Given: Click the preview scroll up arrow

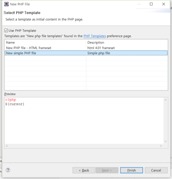Looking at the screenshot, I should coord(165,100).
